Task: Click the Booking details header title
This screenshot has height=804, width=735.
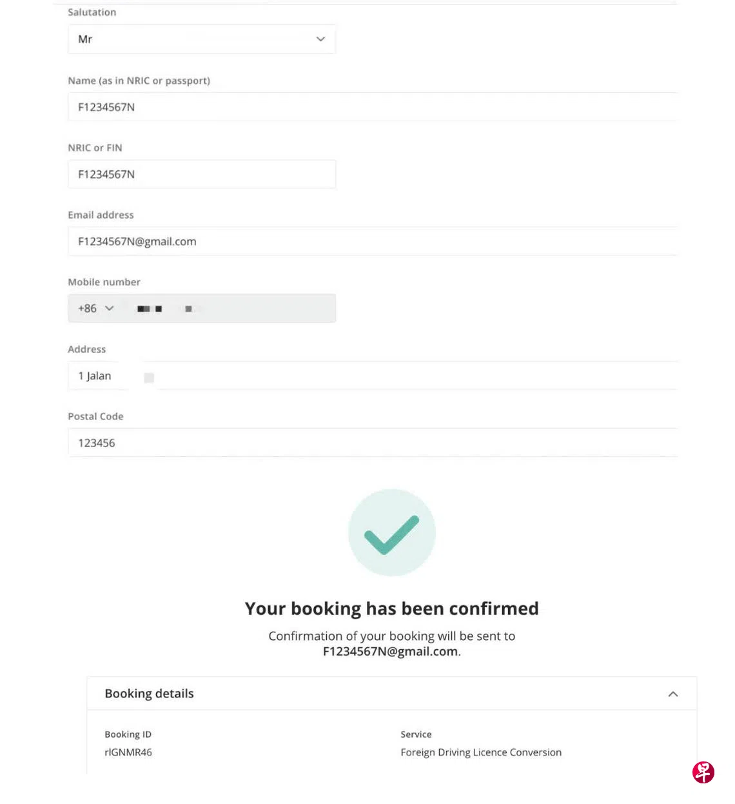Action: tap(149, 694)
